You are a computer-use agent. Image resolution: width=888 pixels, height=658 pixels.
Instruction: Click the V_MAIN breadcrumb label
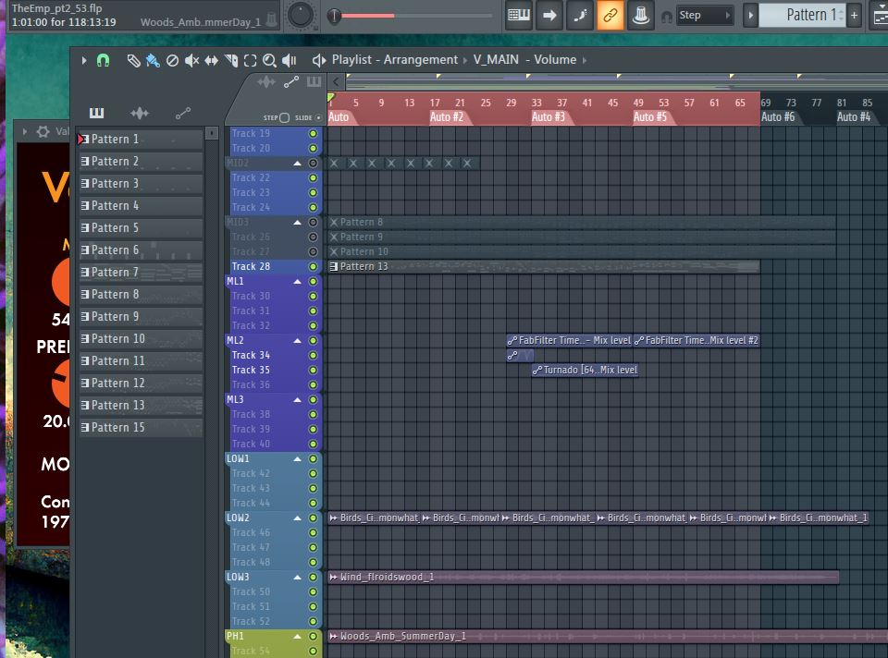496,59
